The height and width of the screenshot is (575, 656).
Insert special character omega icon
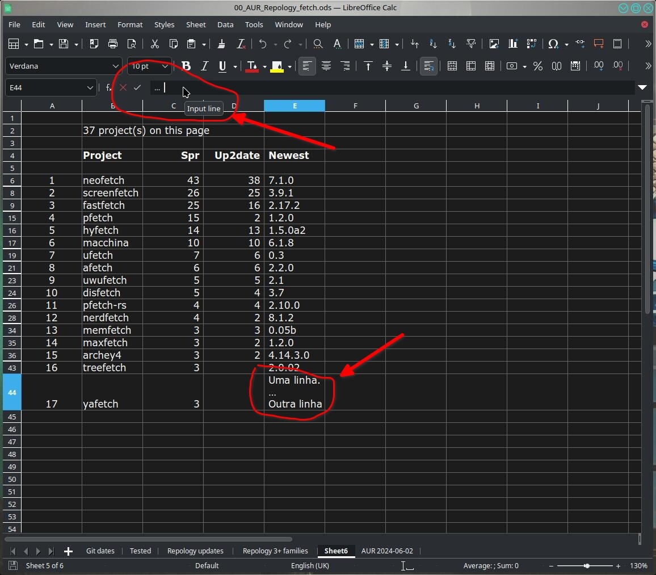[553, 44]
